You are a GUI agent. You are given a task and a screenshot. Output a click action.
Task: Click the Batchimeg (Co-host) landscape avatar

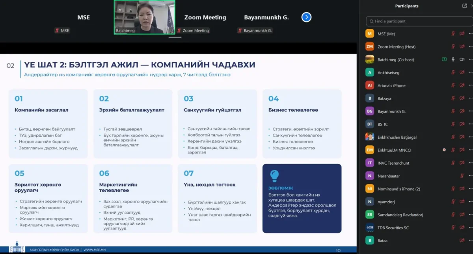[x=370, y=59]
